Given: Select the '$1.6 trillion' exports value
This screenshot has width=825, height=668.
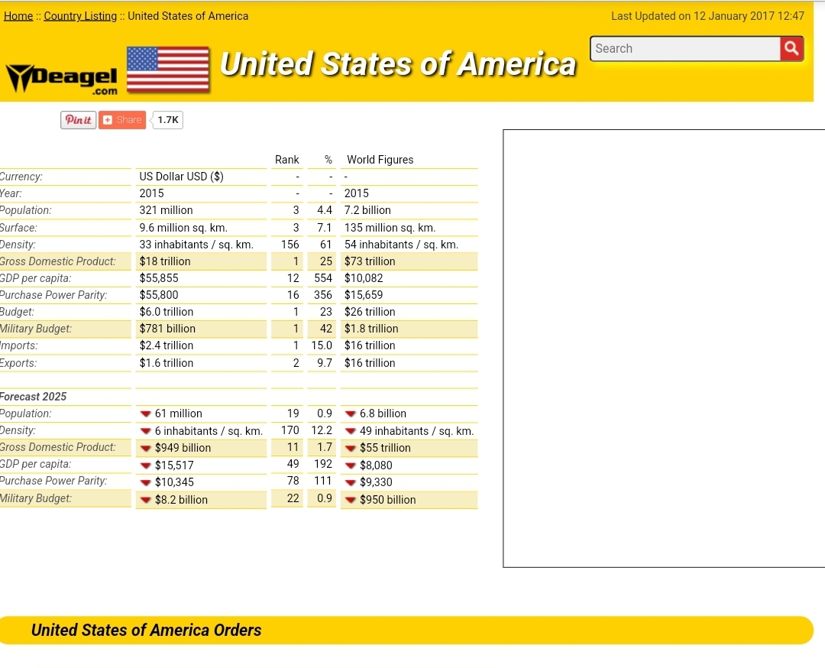Looking at the screenshot, I should 167,363.
